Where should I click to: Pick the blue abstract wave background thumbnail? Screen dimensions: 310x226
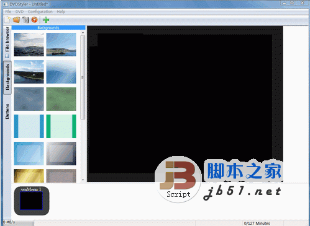pyautogui.click(x=61, y=72)
